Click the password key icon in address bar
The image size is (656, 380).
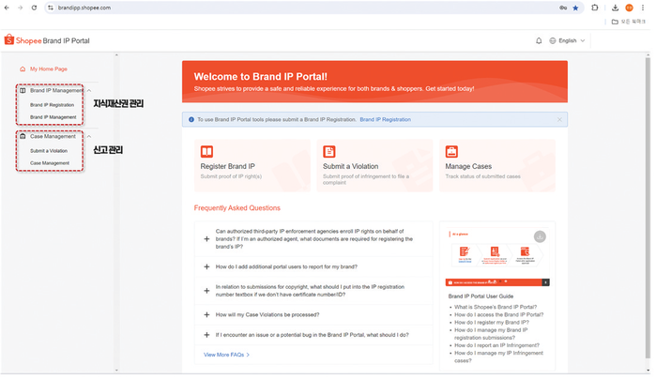pos(563,8)
